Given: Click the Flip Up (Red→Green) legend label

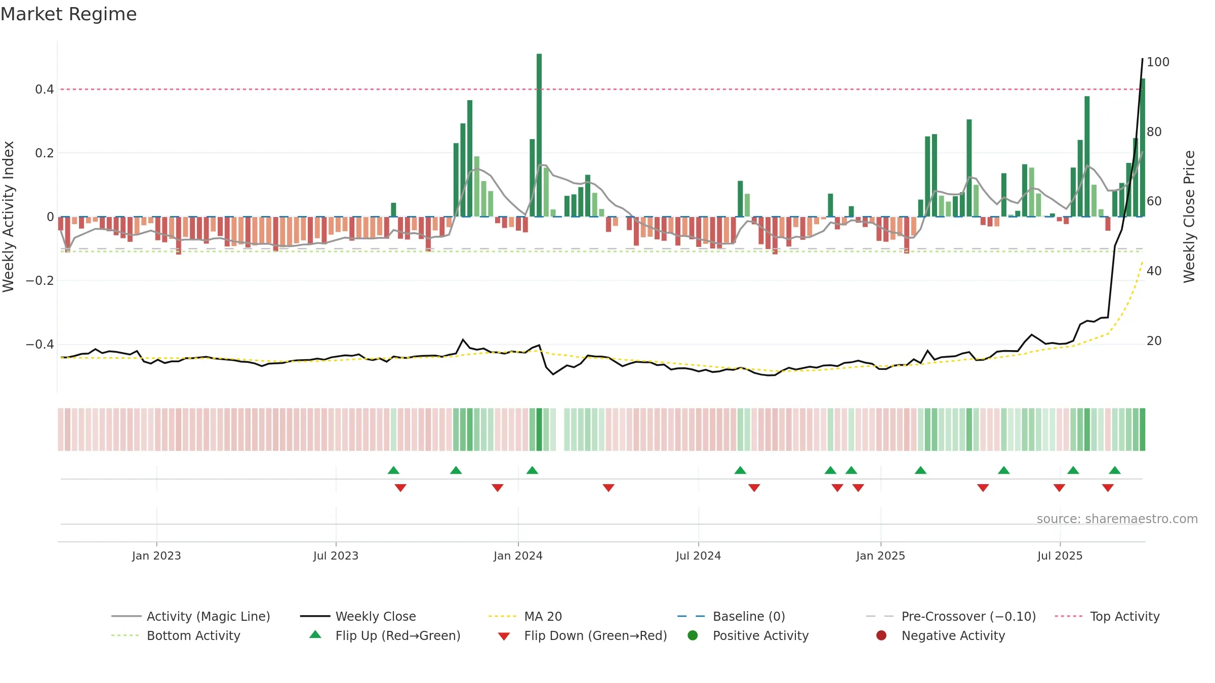Looking at the screenshot, I should [398, 635].
